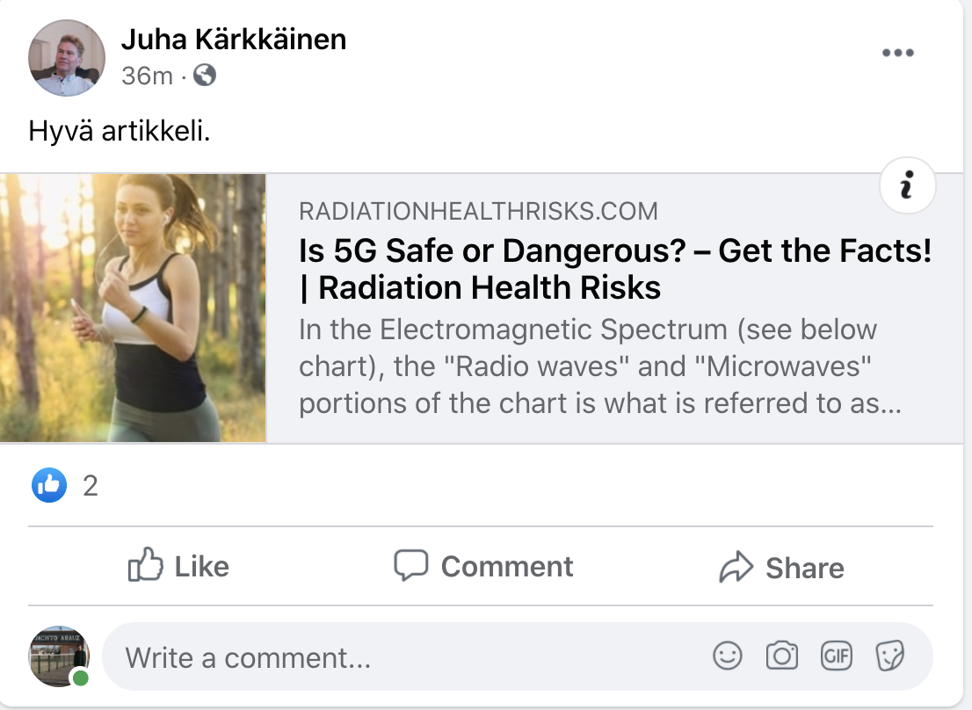Screen dimensions: 972x710
Task: Click the Comment button
Action: [x=483, y=566]
